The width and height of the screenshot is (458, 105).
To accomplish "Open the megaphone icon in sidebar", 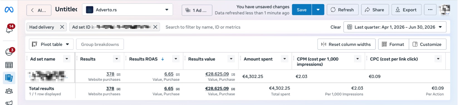I will coord(9,103).
